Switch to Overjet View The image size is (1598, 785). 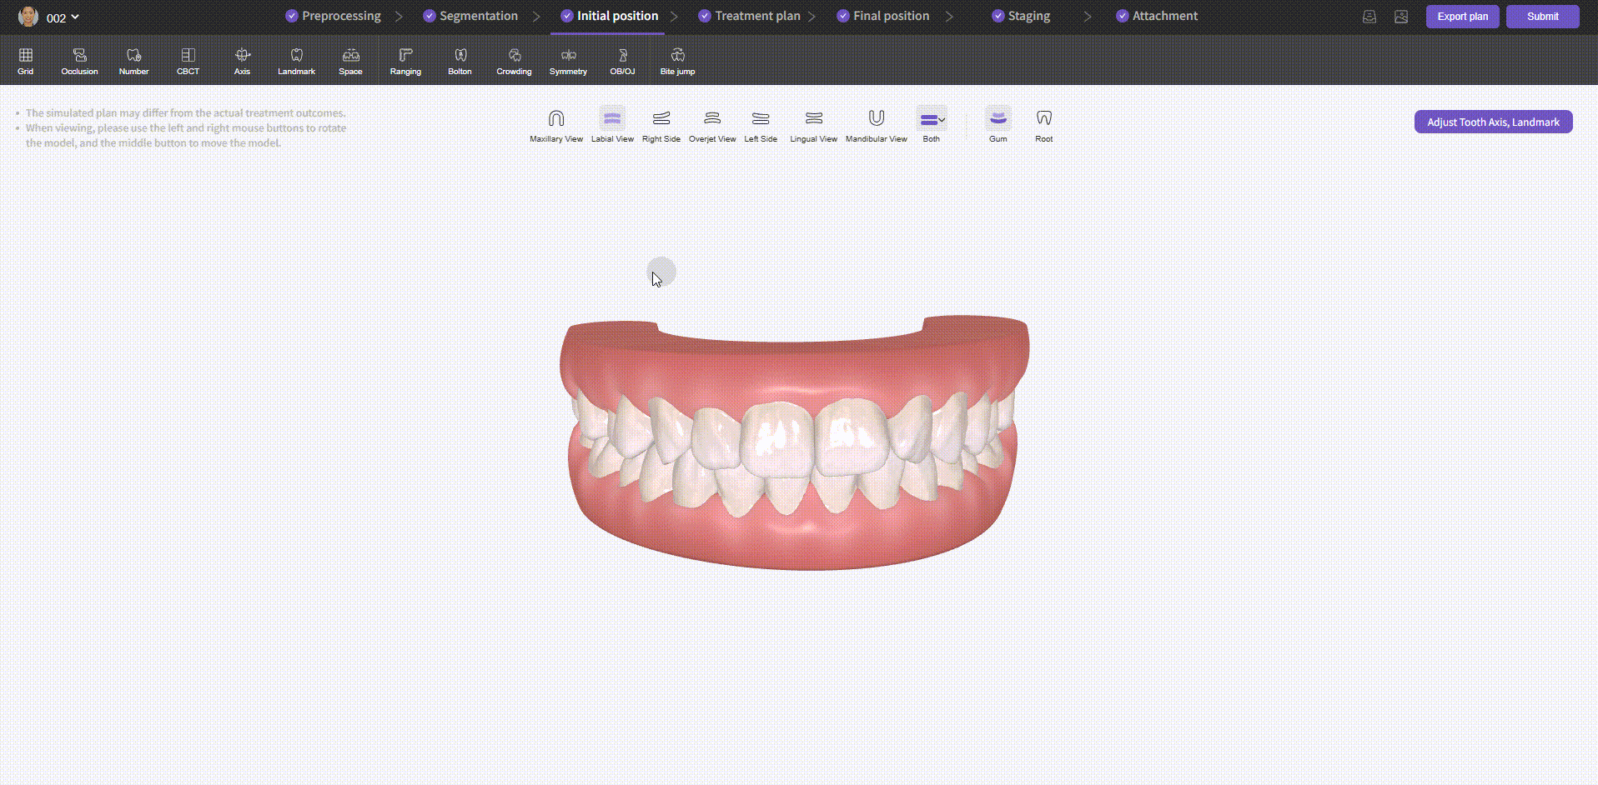coord(712,126)
